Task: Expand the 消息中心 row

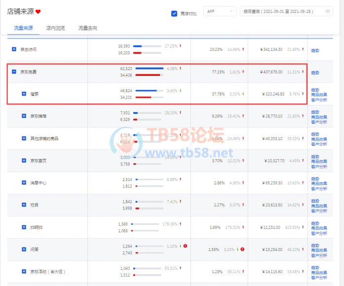Action: [x=24, y=182]
